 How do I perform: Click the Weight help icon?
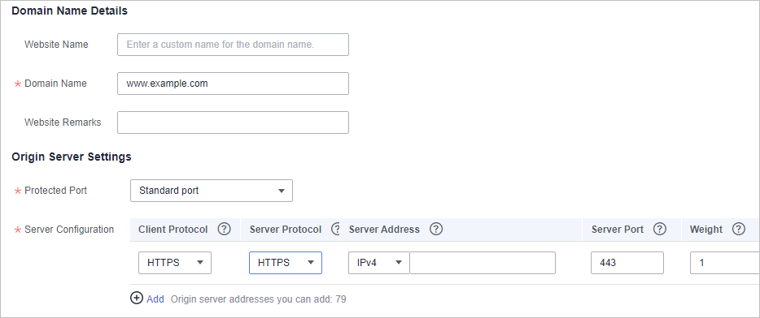coord(738,229)
